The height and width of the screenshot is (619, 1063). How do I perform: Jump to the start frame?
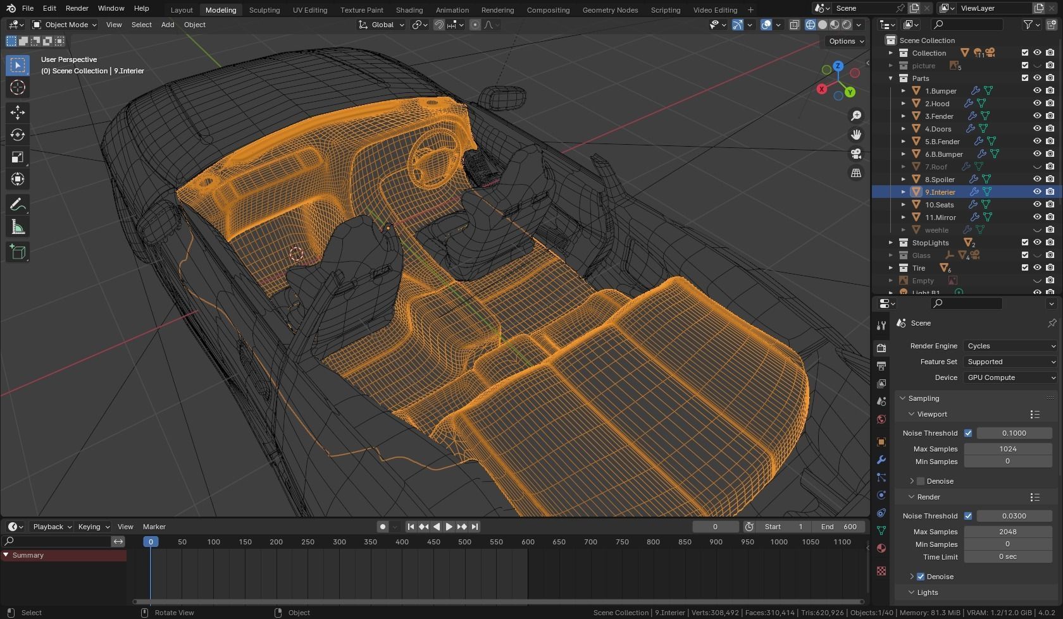[x=411, y=527]
